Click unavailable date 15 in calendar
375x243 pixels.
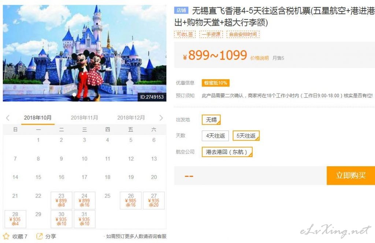click(x=38, y=177)
